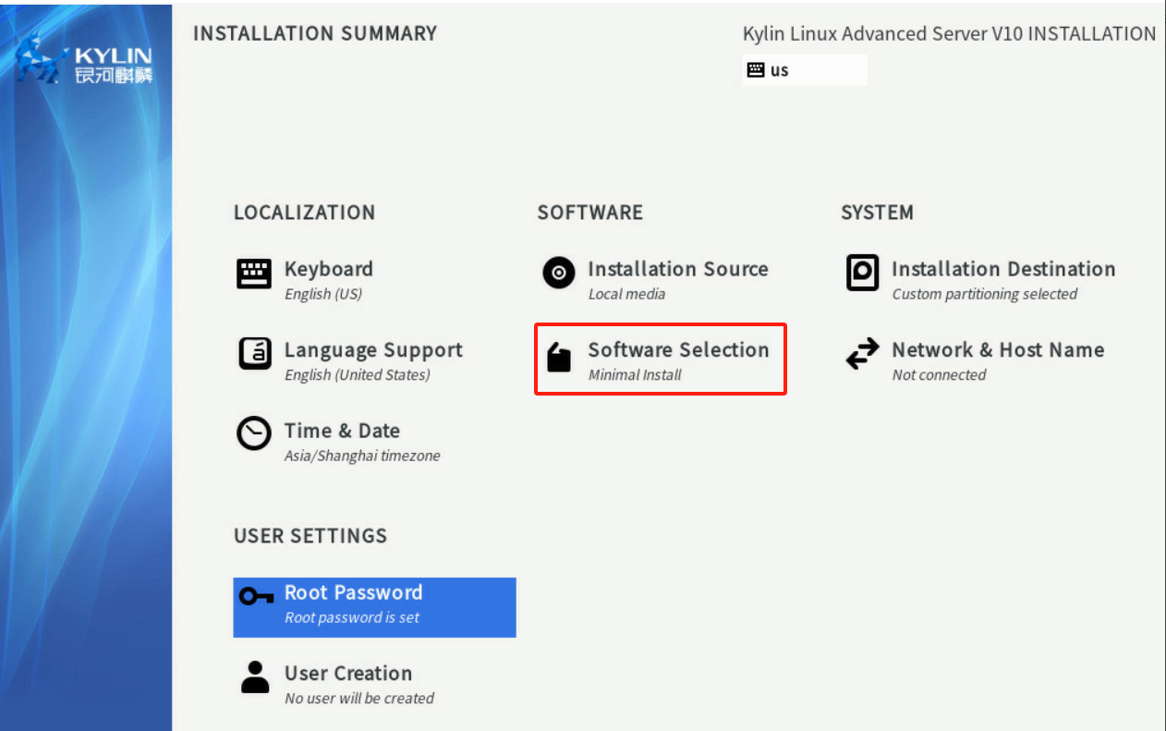Select the highlighted Root Password label

click(x=353, y=593)
